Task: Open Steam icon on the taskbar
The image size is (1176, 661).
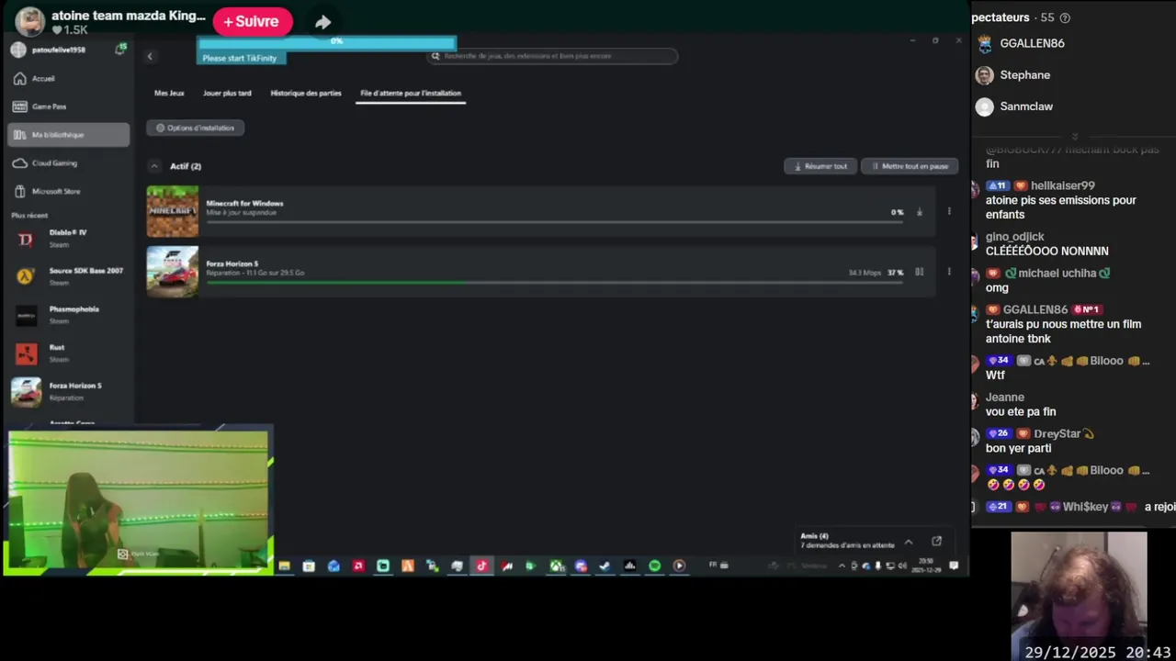Action: click(x=605, y=566)
